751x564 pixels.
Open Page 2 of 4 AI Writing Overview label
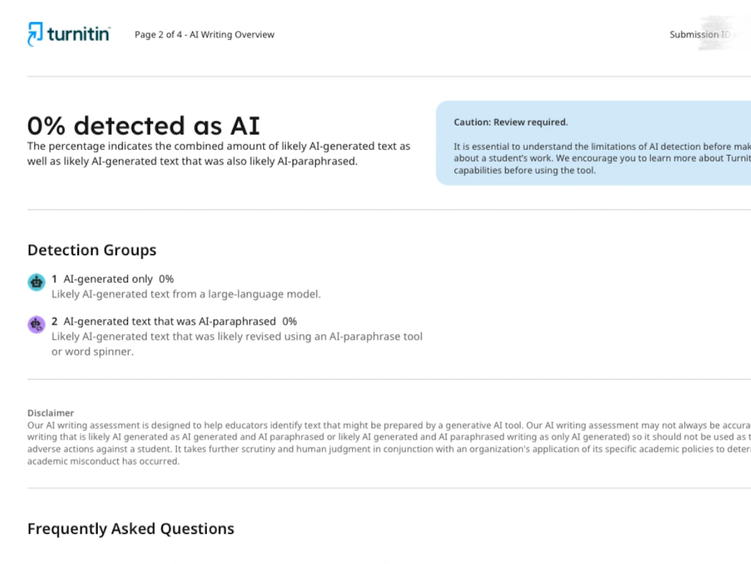pyautogui.click(x=204, y=34)
